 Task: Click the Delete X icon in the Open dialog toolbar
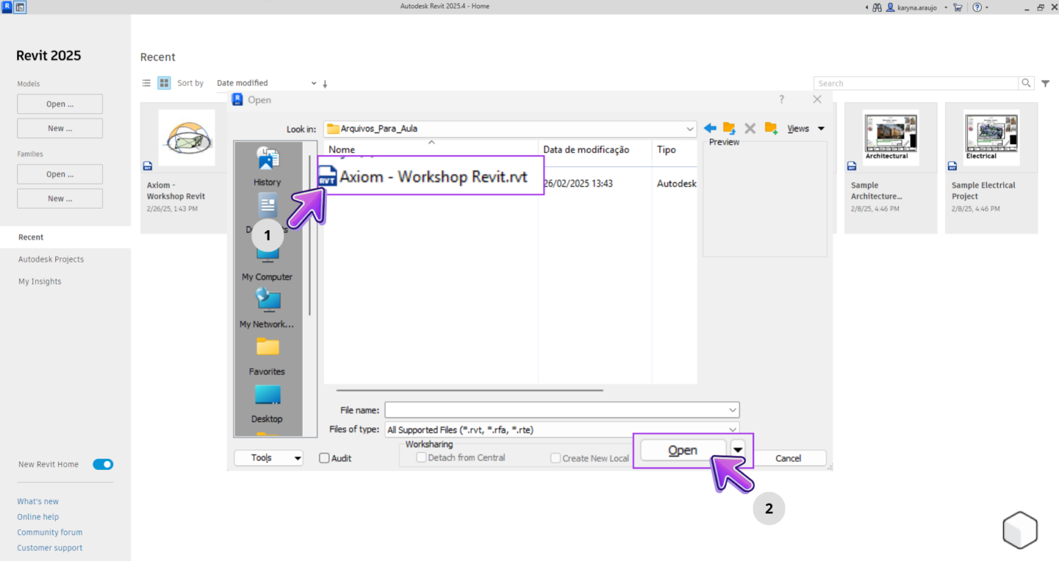tap(750, 128)
